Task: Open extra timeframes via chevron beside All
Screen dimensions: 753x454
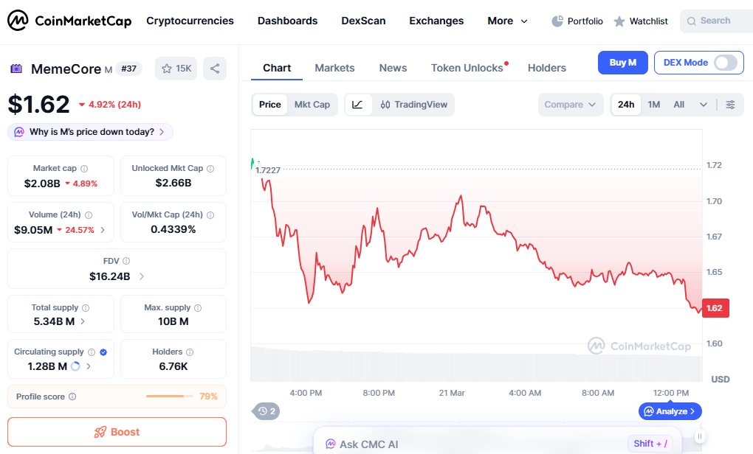Action: (704, 105)
